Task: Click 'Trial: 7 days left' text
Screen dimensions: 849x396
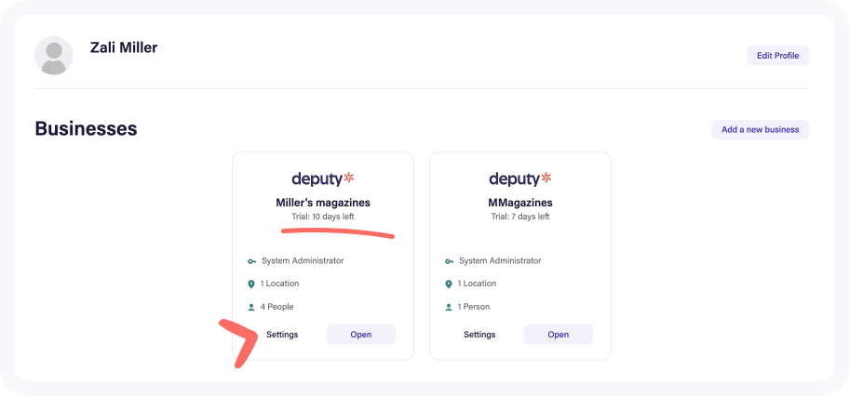Action: click(519, 217)
